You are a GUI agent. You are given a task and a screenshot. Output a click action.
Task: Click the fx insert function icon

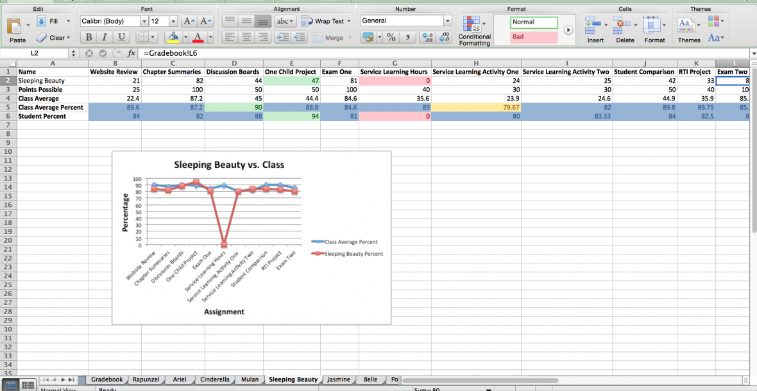click(132, 53)
